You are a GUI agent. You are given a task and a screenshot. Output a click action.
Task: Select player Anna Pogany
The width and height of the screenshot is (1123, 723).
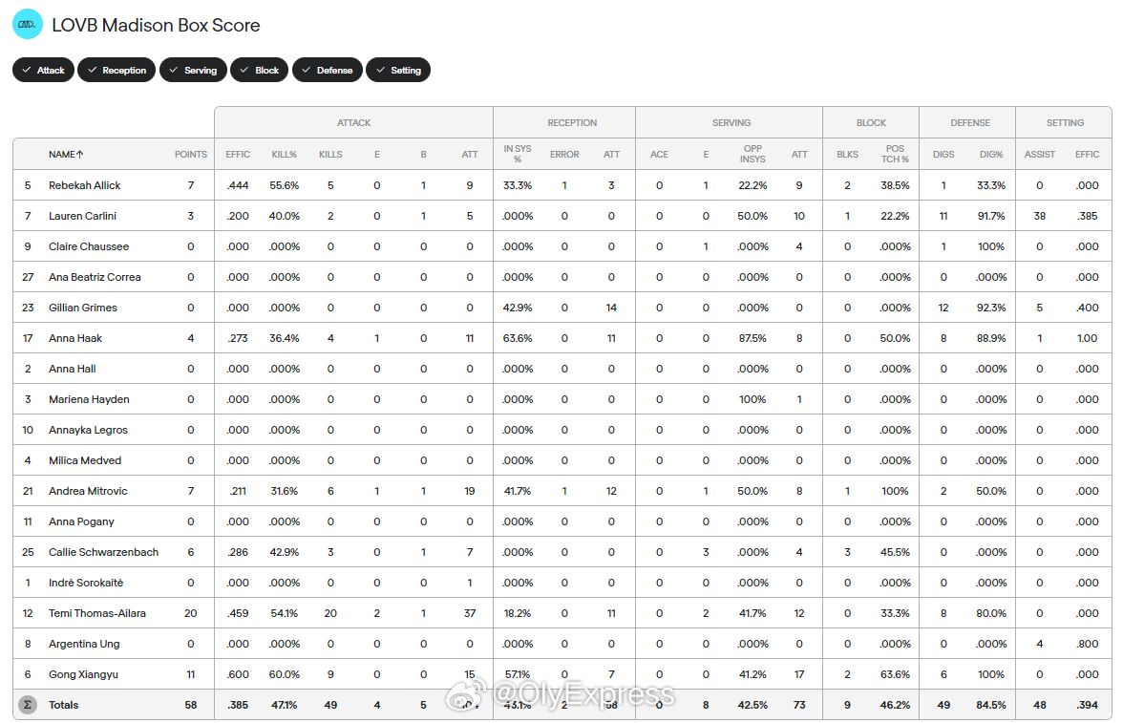click(x=82, y=521)
